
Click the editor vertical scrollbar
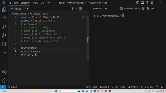pyautogui.click(x=88, y=38)
